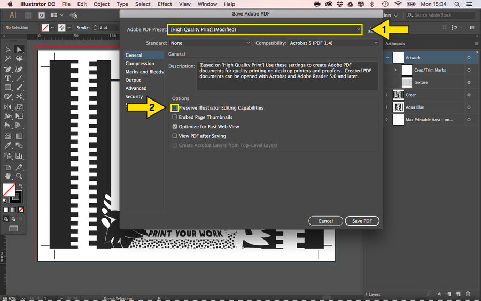Select the Gradient tool
This screenshot has height=301, width=481.
(19, 136)
